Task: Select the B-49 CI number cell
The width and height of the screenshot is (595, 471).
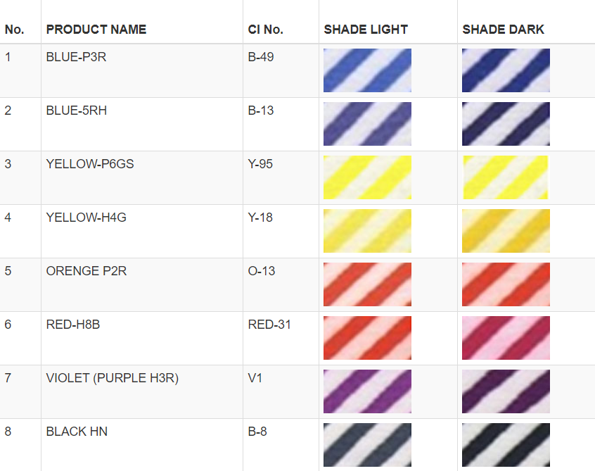Action: (x=261, y=57)
